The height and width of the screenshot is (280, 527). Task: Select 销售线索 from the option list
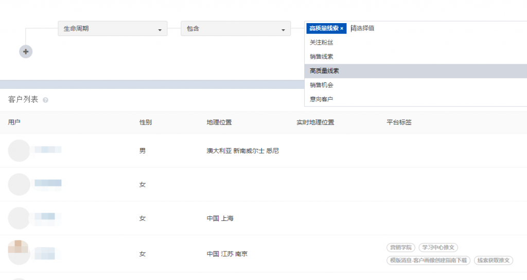(322, 57)
